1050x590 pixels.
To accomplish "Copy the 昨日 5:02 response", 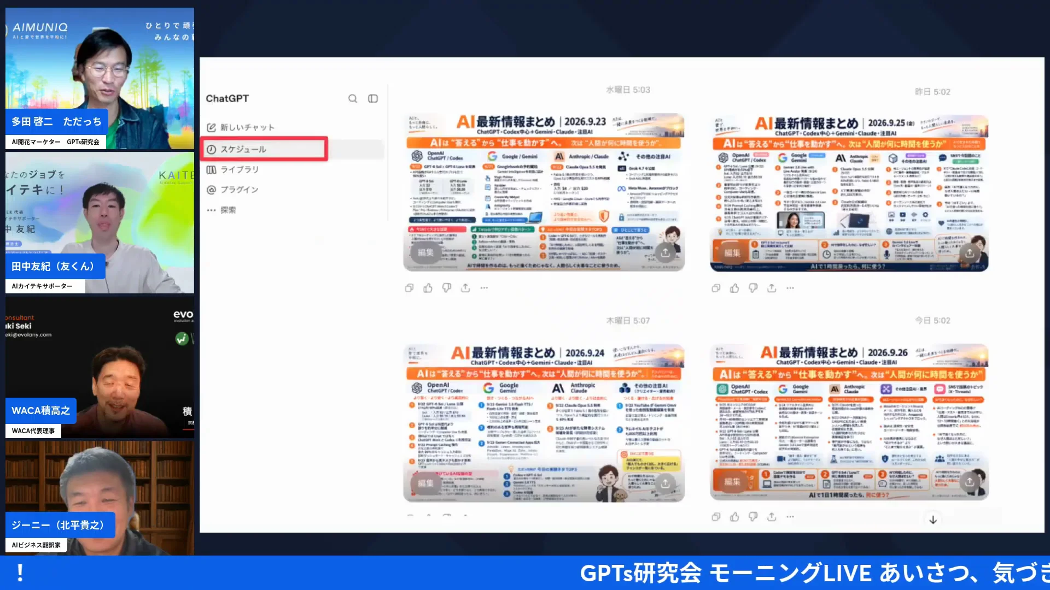I will point(716,288).
